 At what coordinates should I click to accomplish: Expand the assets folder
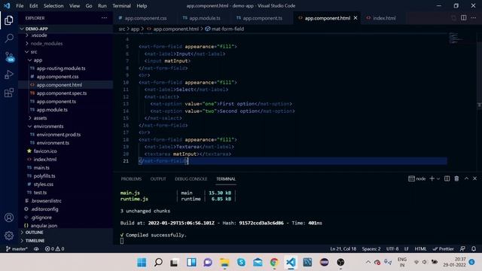(x=66, y=118)
